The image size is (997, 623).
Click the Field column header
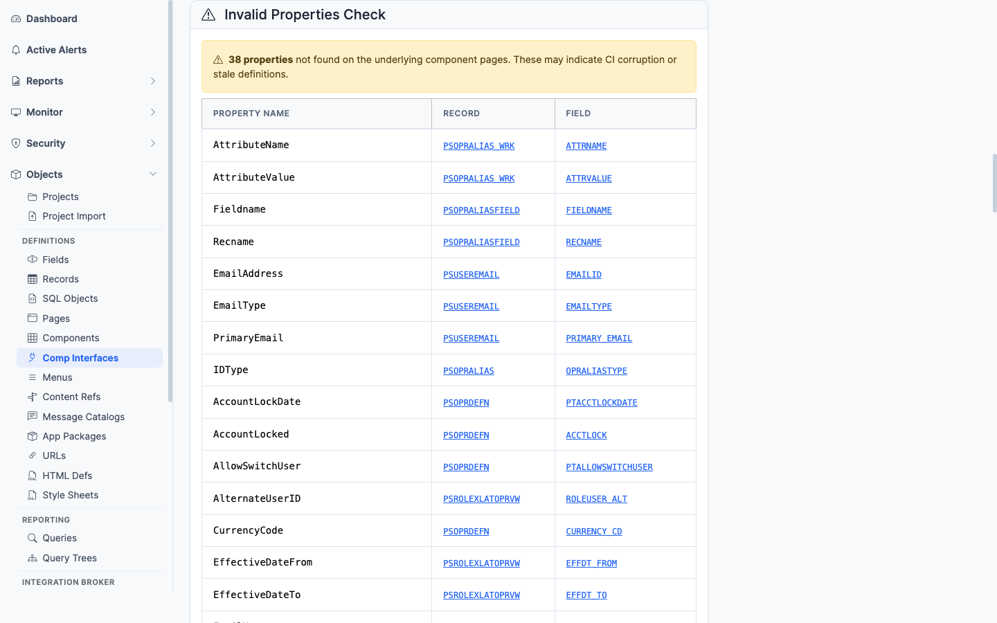click(625, 114)
